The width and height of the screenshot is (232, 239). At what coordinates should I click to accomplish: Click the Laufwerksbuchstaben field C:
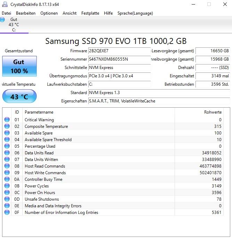click(x=119, y=84)
